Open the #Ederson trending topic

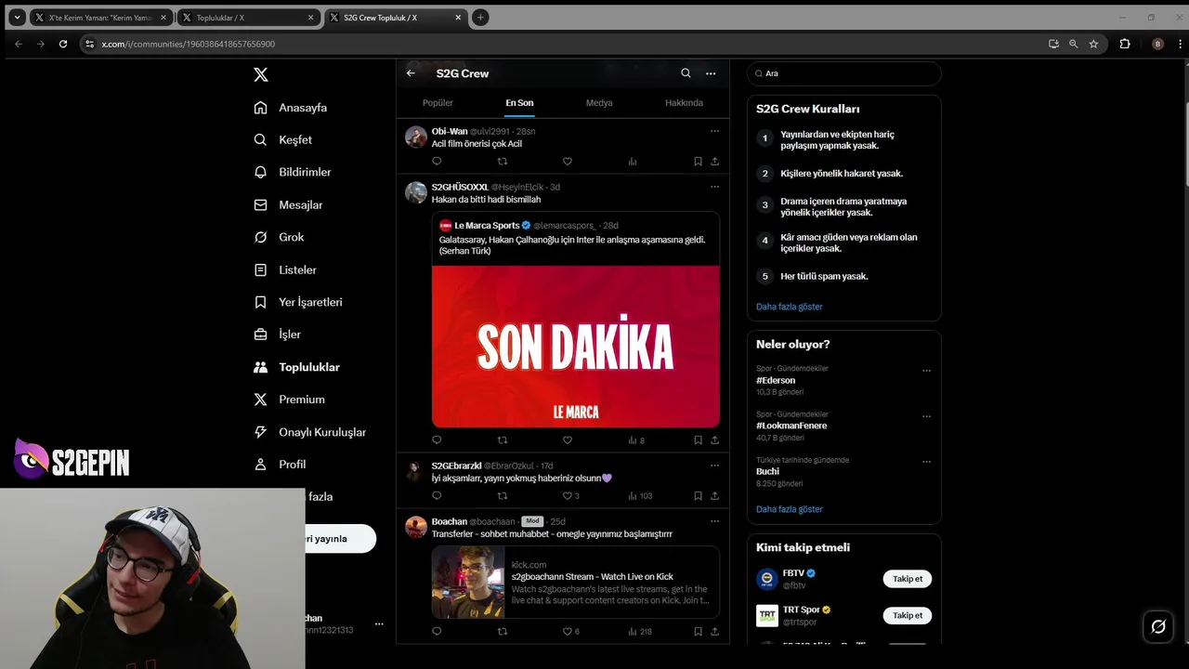776,380
